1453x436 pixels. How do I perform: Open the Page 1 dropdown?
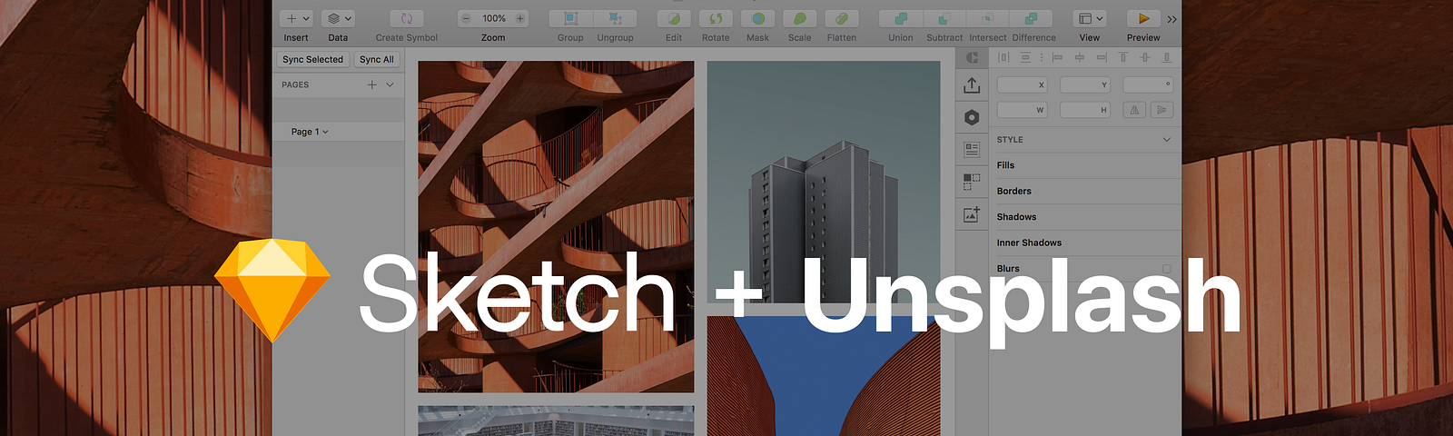[310, 132]
